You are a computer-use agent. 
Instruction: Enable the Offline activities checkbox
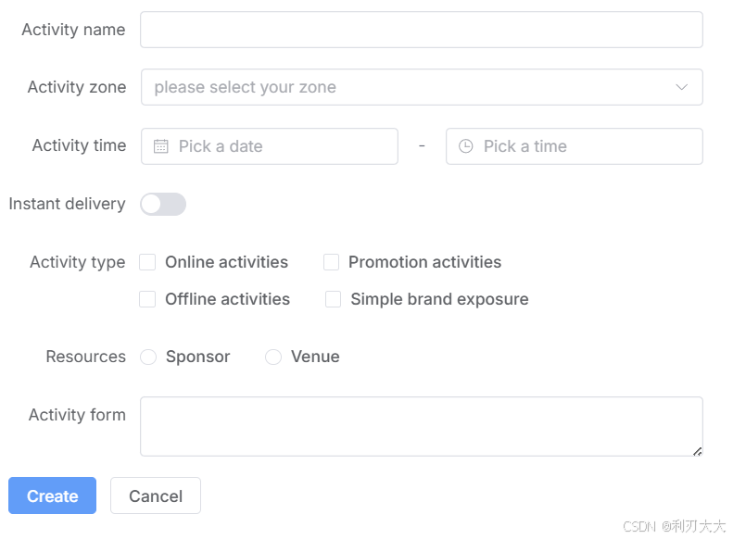(x=147, y=299)
